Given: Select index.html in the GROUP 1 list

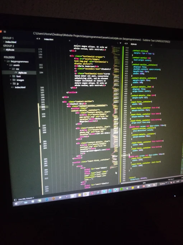Looking at the screenshot, I should (11, 42).
